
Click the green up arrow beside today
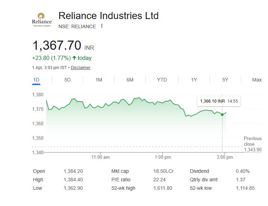[x=74, y=58]
